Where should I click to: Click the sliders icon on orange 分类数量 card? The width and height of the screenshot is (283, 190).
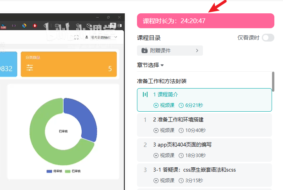tap(30, 68)
